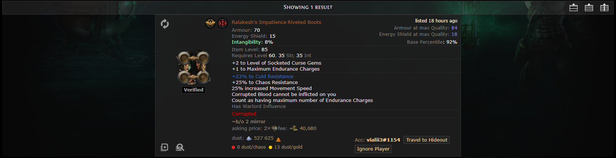Open seller profile vialii3#1154

tap(383, 140)
